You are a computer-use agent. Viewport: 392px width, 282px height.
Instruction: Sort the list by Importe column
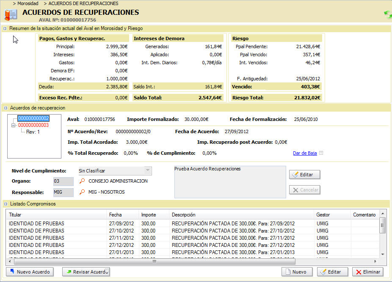pyautogui.click(x=154, y=215)
